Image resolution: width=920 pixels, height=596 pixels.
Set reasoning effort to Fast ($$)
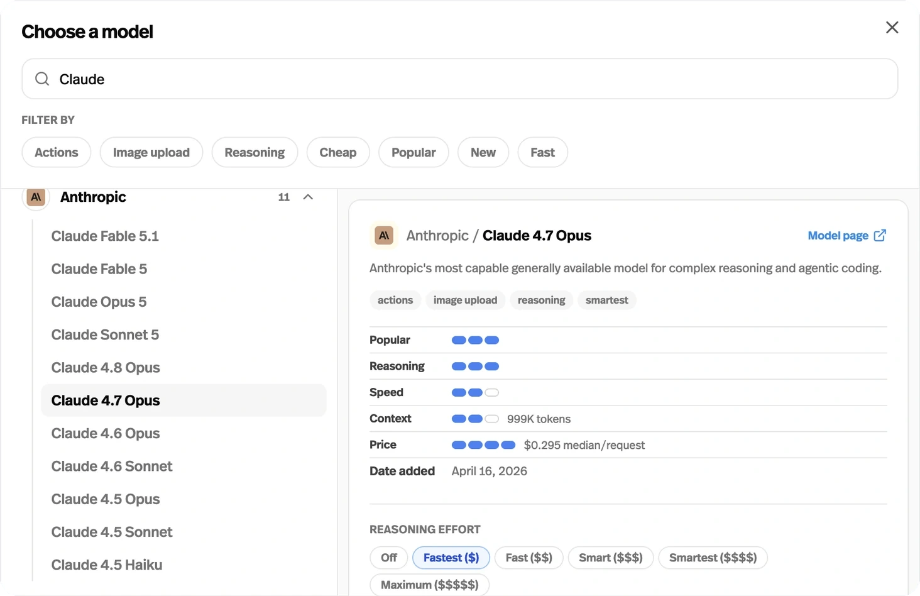(x=529, y=558)
